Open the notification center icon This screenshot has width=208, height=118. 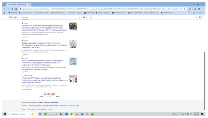coord(202,114)
